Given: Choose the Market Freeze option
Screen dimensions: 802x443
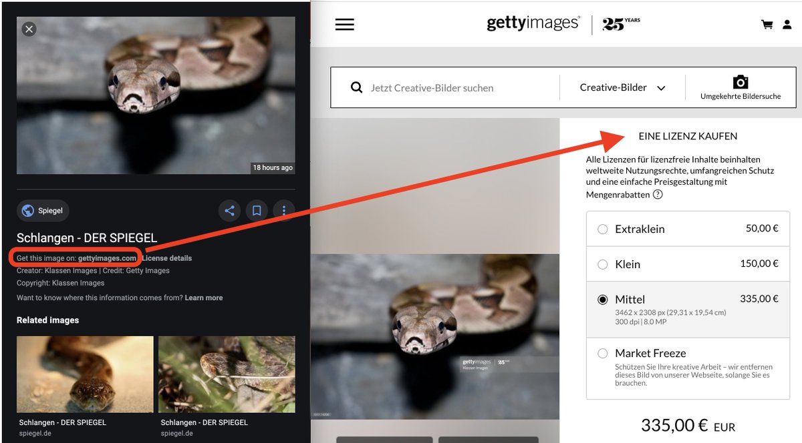Looking at the screenshot, I should click(x=603, y=354).
